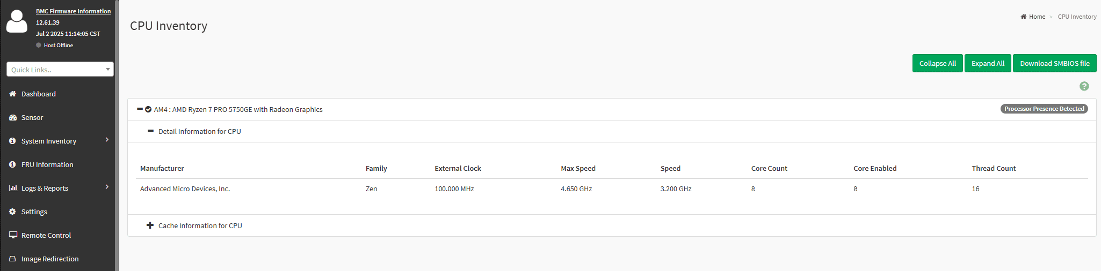Click the Settings gear icon
The height and width of the screenshot is (271, 1101).
(12, 212)
